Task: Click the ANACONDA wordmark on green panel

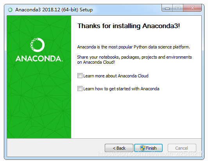Action: coord(39,59)
